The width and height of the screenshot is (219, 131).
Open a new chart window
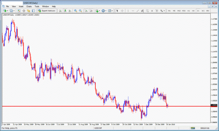click(x=5, y=11)
